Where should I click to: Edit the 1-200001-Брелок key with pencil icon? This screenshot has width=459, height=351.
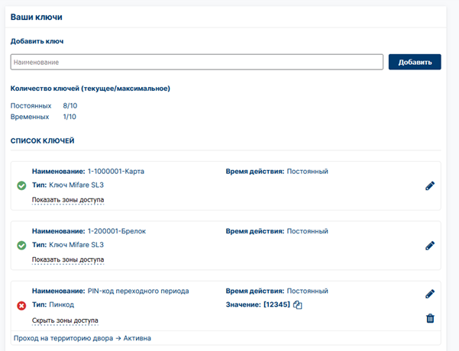point(430,246)
